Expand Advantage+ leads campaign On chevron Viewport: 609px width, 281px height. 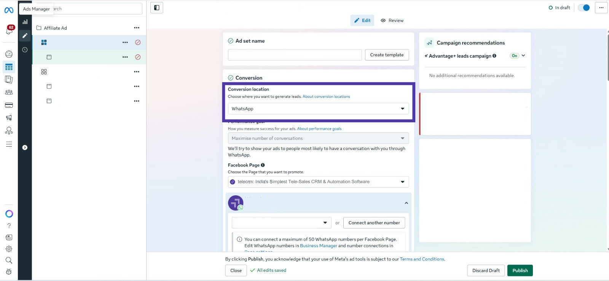(523, 56)
